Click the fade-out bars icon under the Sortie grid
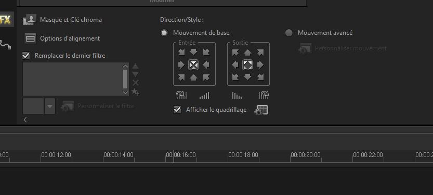 [x=237, y=96]
